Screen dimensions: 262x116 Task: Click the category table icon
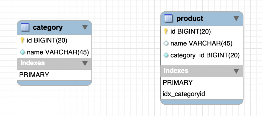click(25, 27)
